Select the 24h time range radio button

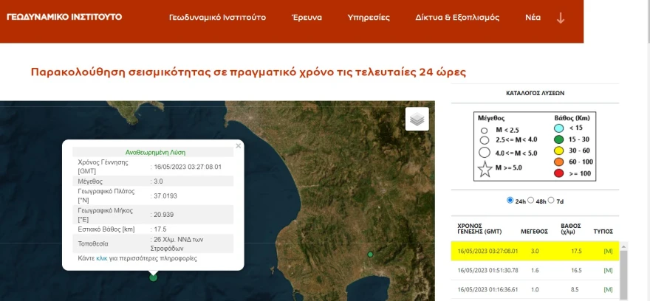pos(510,201)
